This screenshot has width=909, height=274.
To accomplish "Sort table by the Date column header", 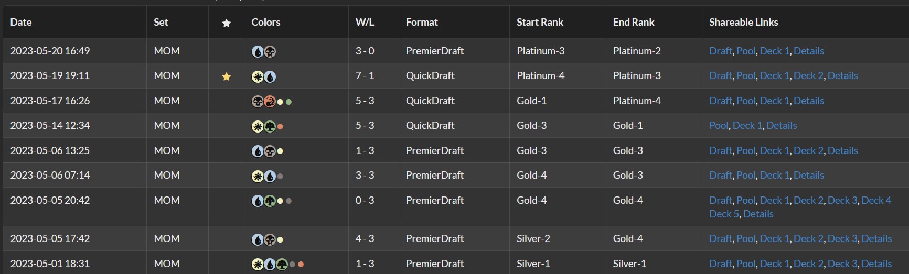I will pos(21,23).
